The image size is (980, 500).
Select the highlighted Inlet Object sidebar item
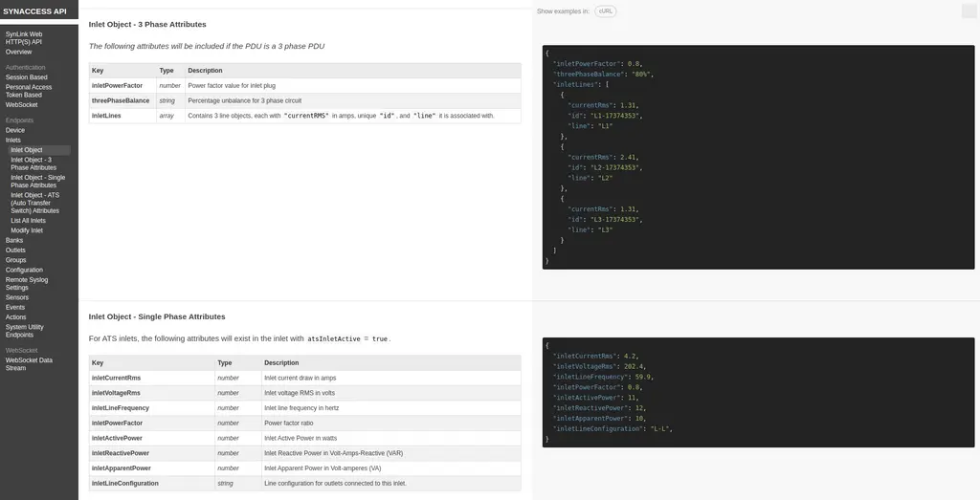(x=39, y=150)
